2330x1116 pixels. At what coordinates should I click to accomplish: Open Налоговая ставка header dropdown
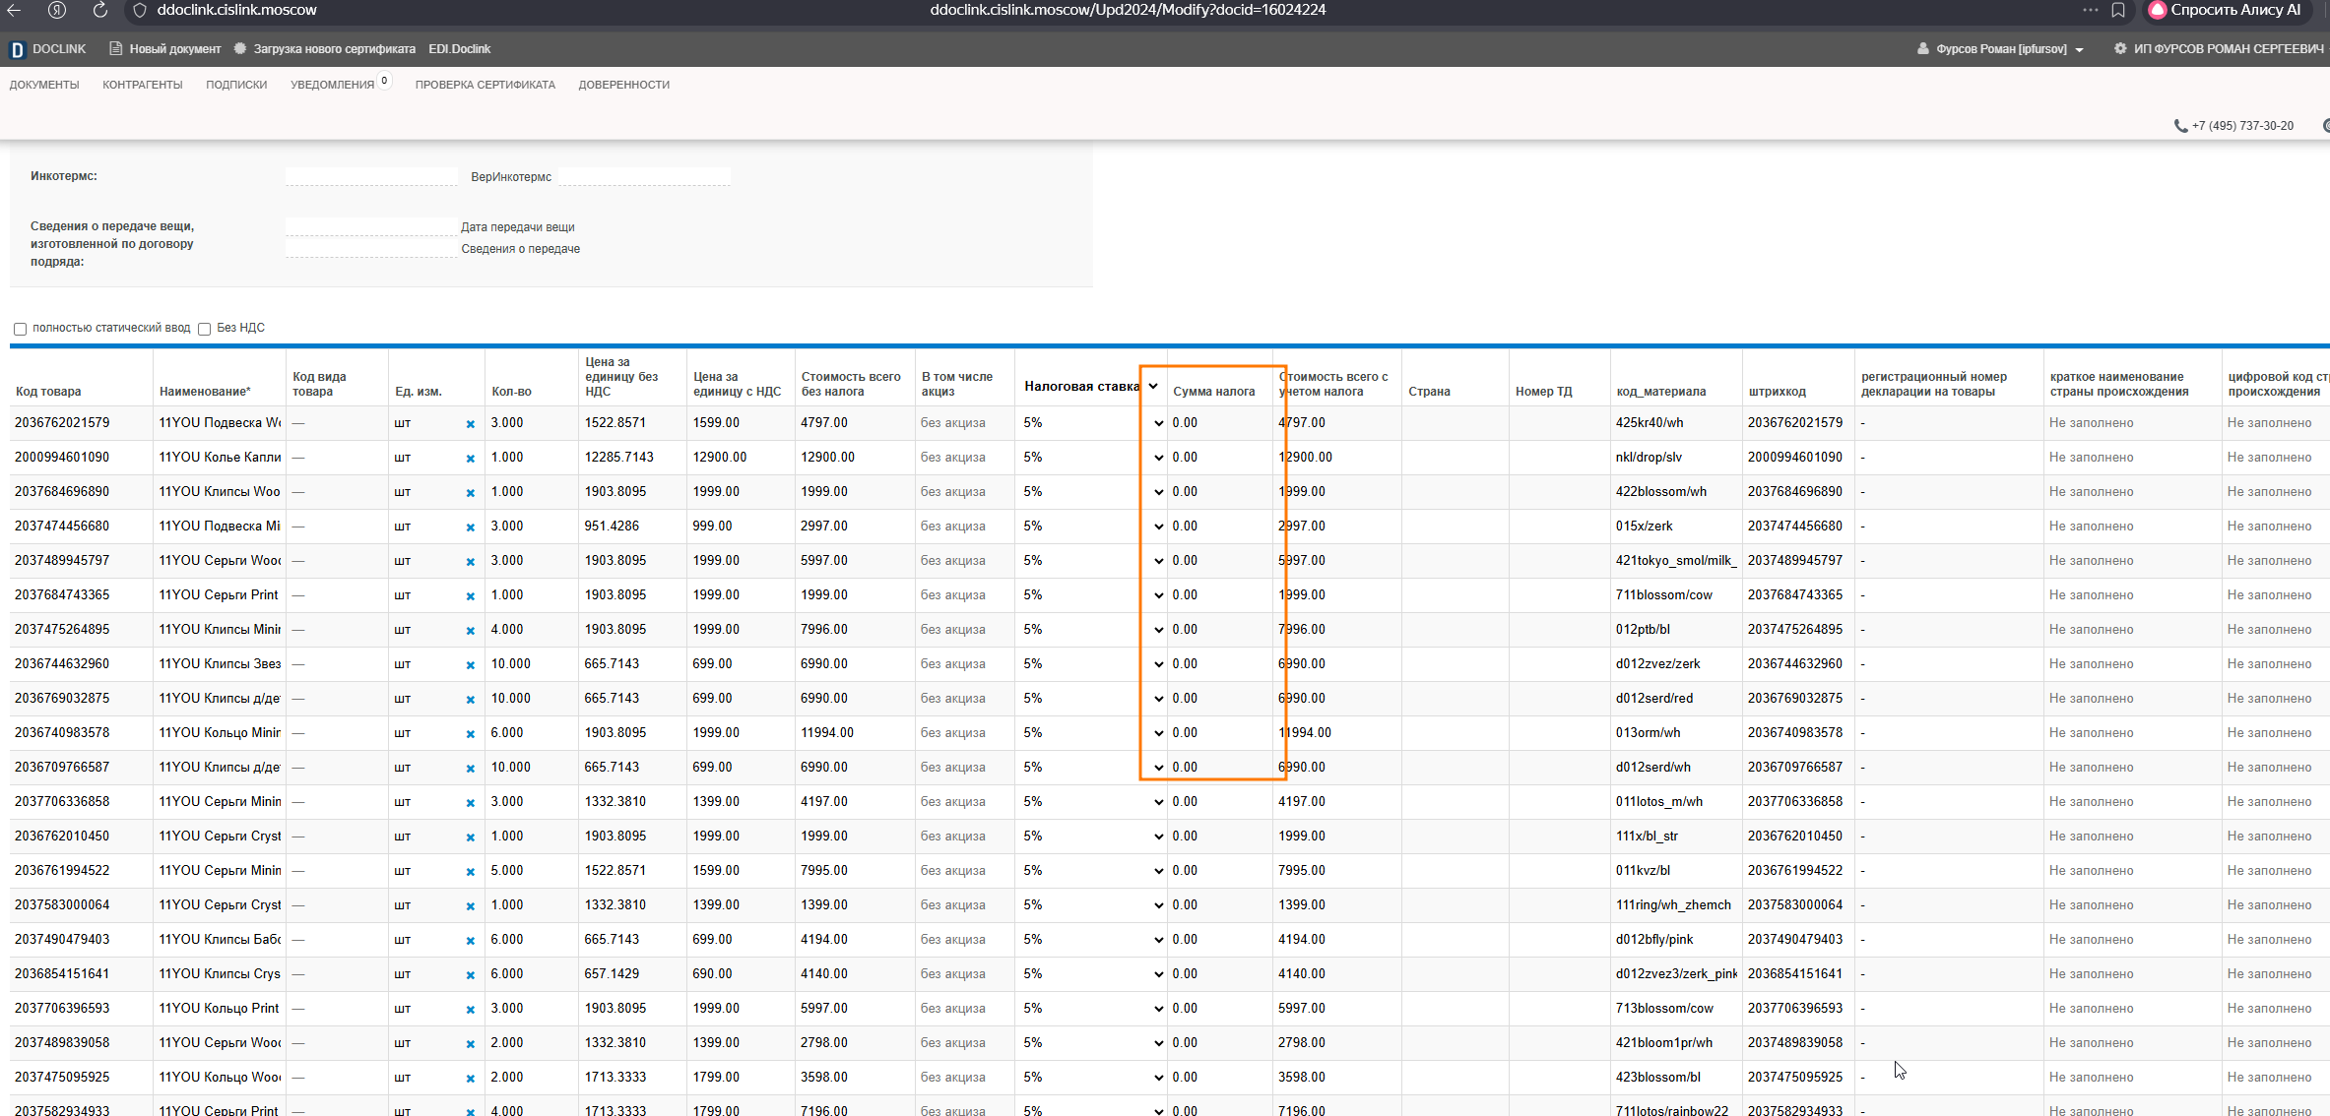pos(1152,386)
